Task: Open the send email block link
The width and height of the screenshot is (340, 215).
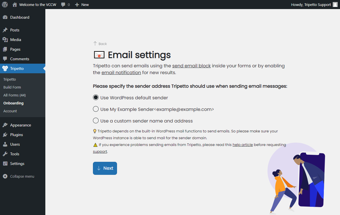Action: (x=192, y=66)
